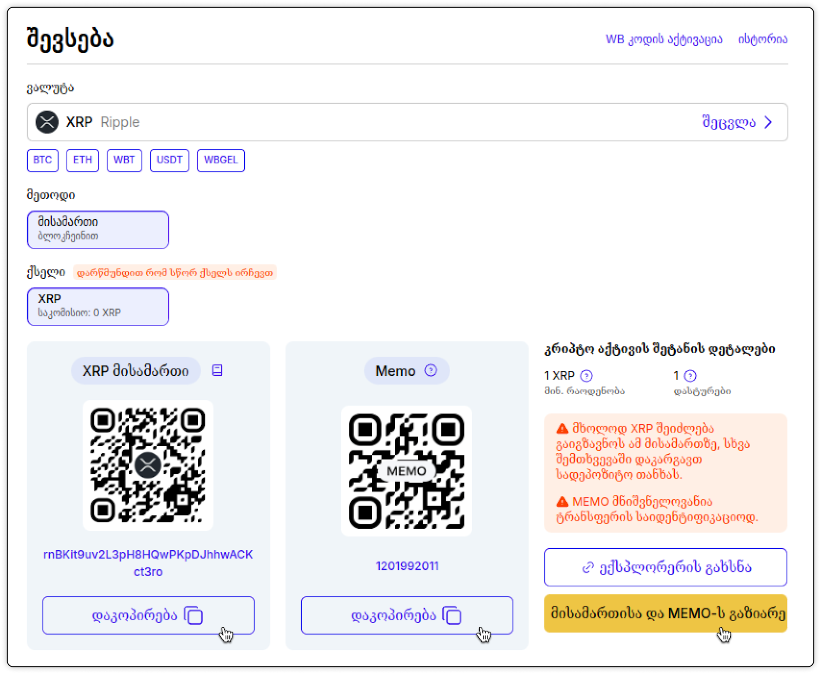Select the BTC quick currency chip
The image size is (821, 674).
[43, 160]
